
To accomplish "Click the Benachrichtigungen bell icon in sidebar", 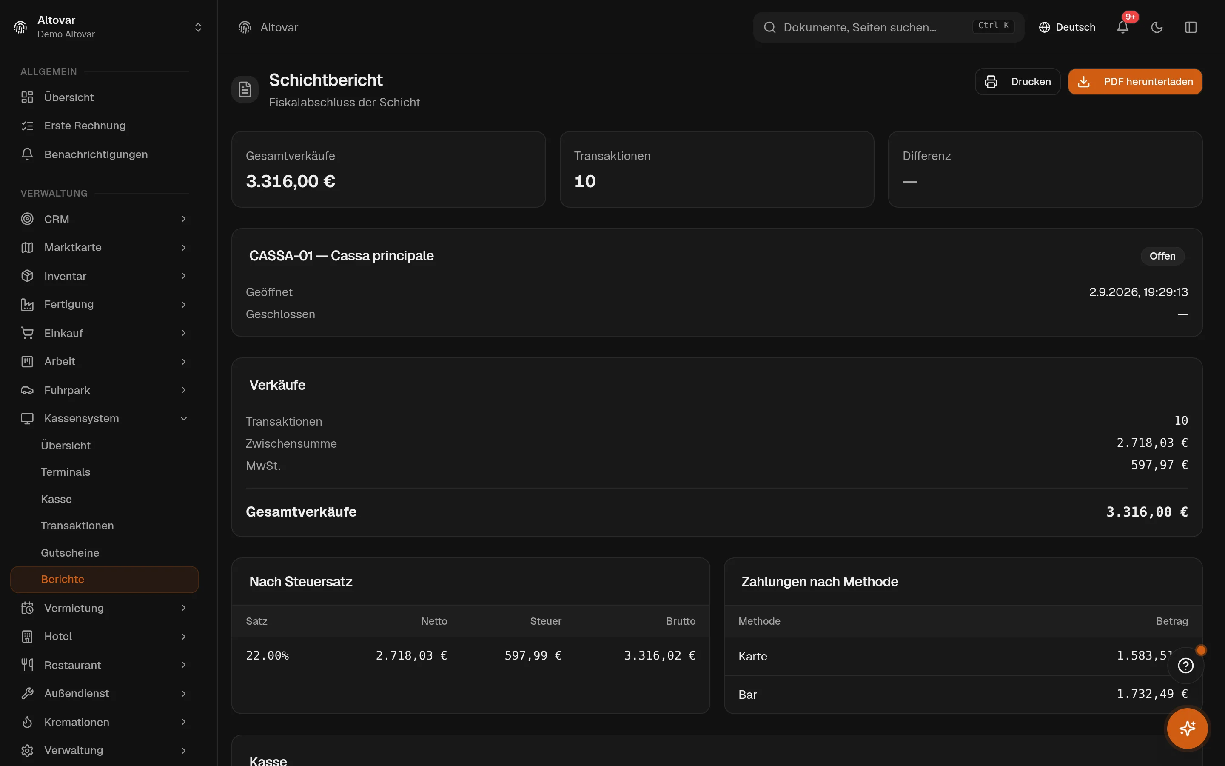I will (27, 154).
